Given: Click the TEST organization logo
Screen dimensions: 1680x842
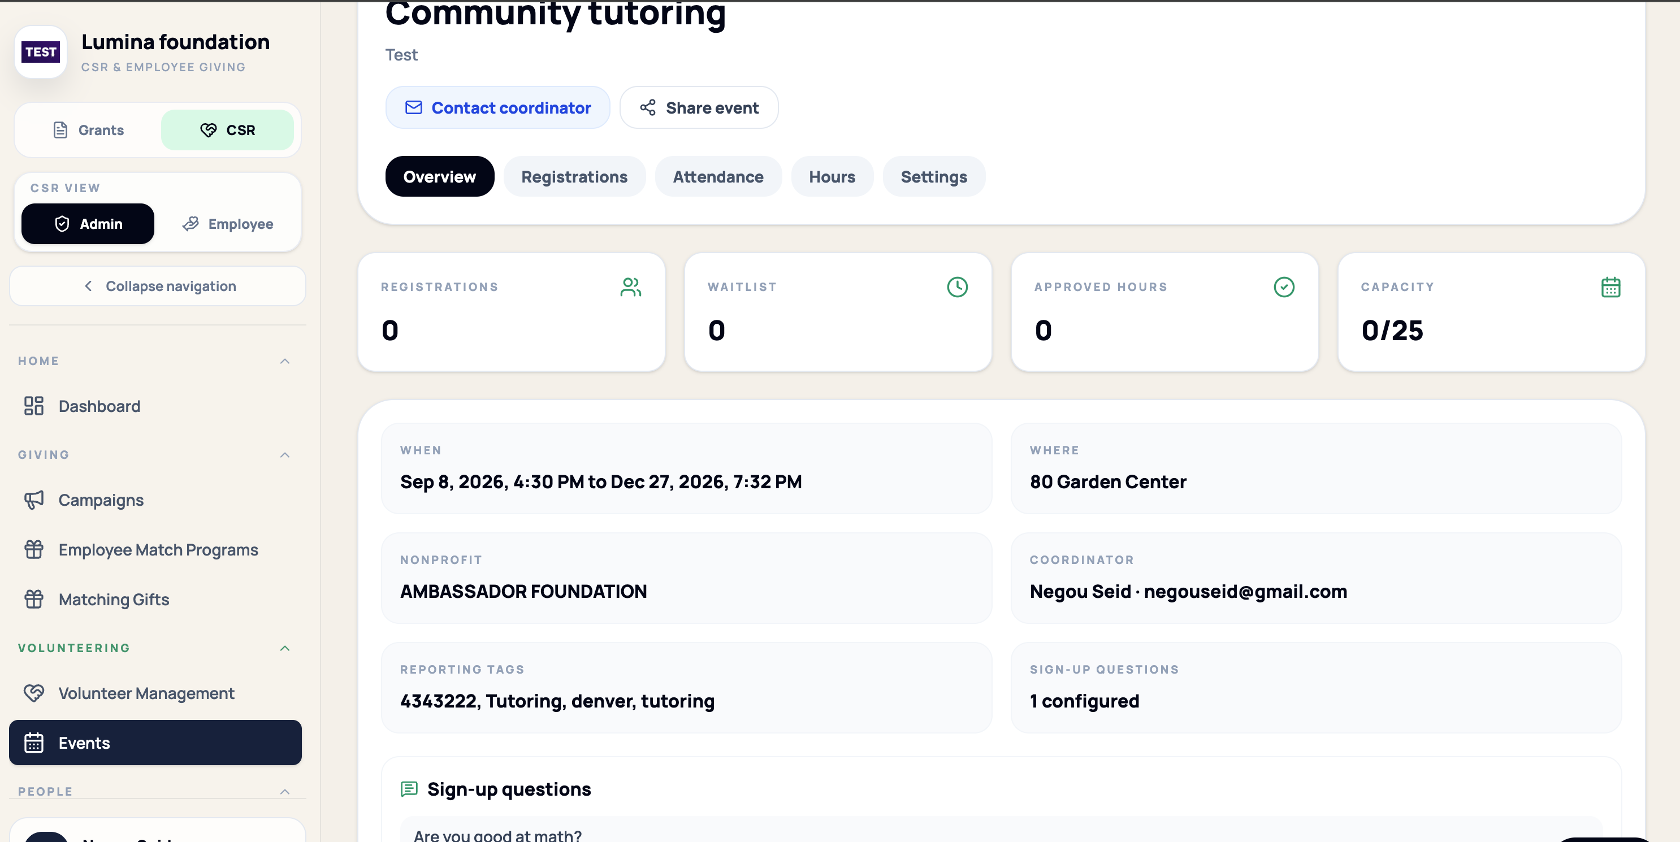Looking at the screenshot, I should [41, 51].
